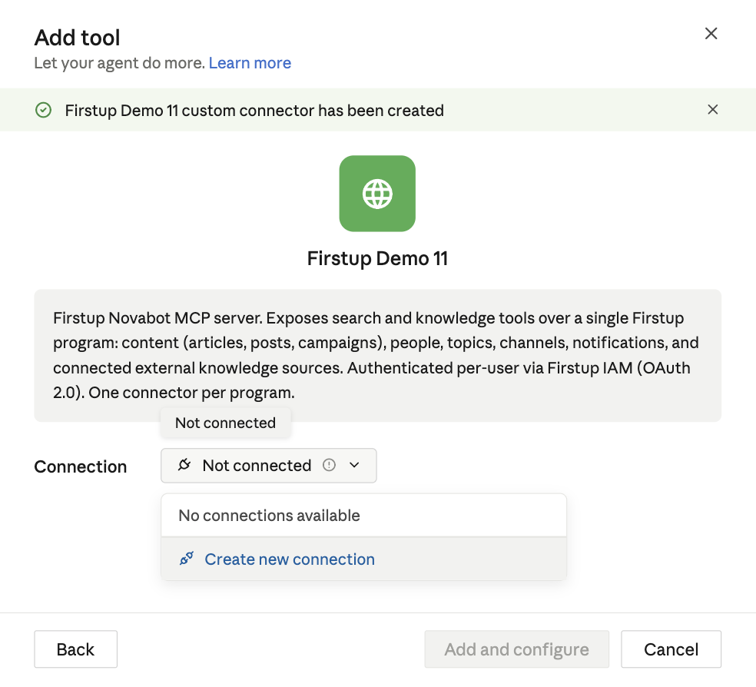Open the Learn more link
This screenshot has height=687, width=756.
[x=250, y=63]
